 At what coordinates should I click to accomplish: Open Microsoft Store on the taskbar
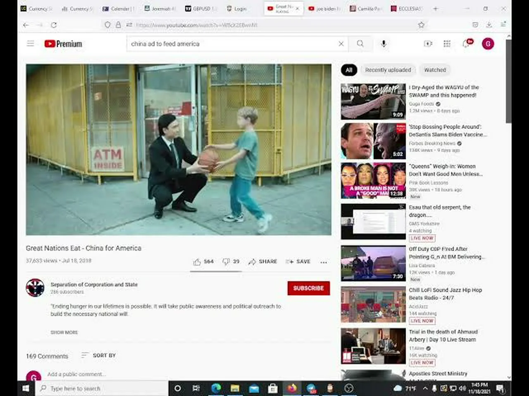(x=273, y=388)
